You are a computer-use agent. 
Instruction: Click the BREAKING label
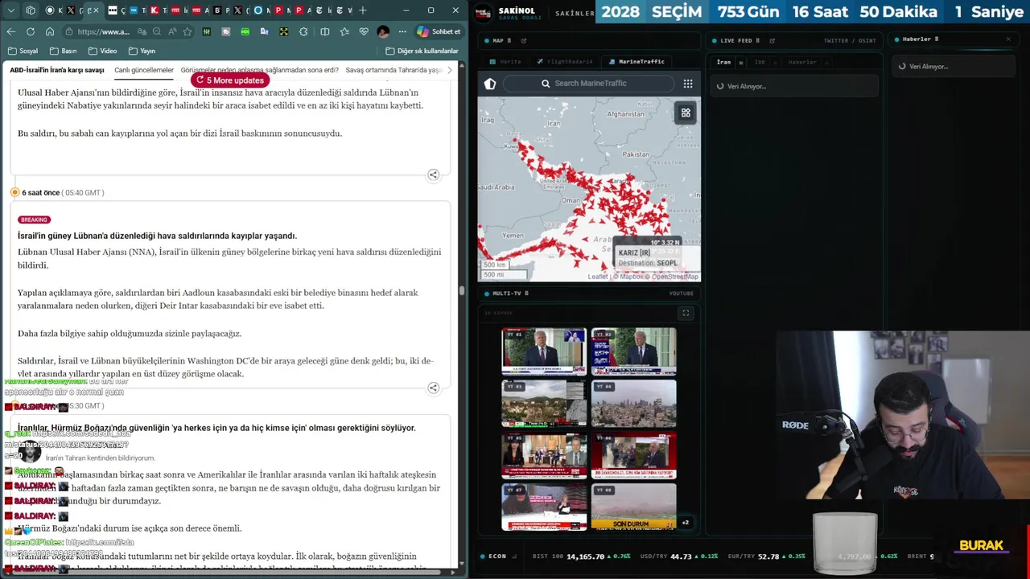[x=34, y=220]
